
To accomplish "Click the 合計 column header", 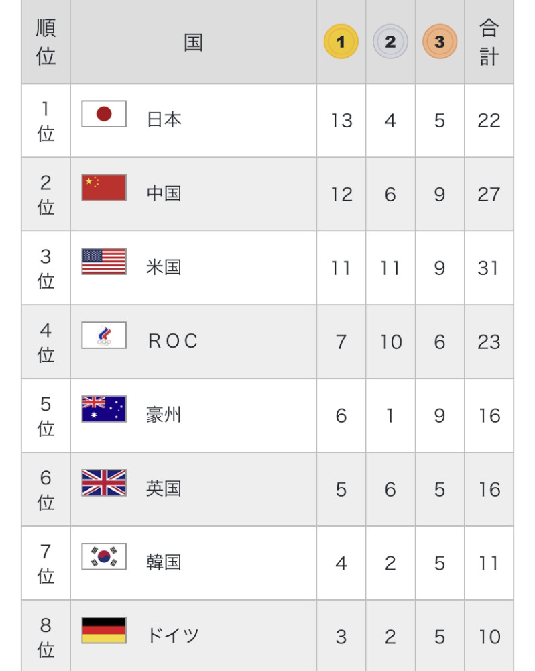I will click(489, 42).
